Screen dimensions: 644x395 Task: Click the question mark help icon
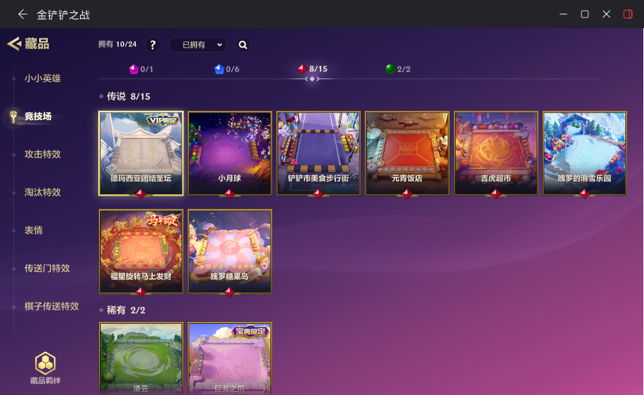[x=153, y=45]
